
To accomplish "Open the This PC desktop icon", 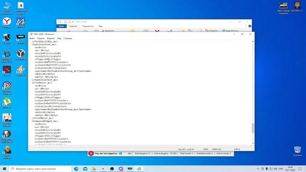I will pyautogui.click(x=7, y=8).
